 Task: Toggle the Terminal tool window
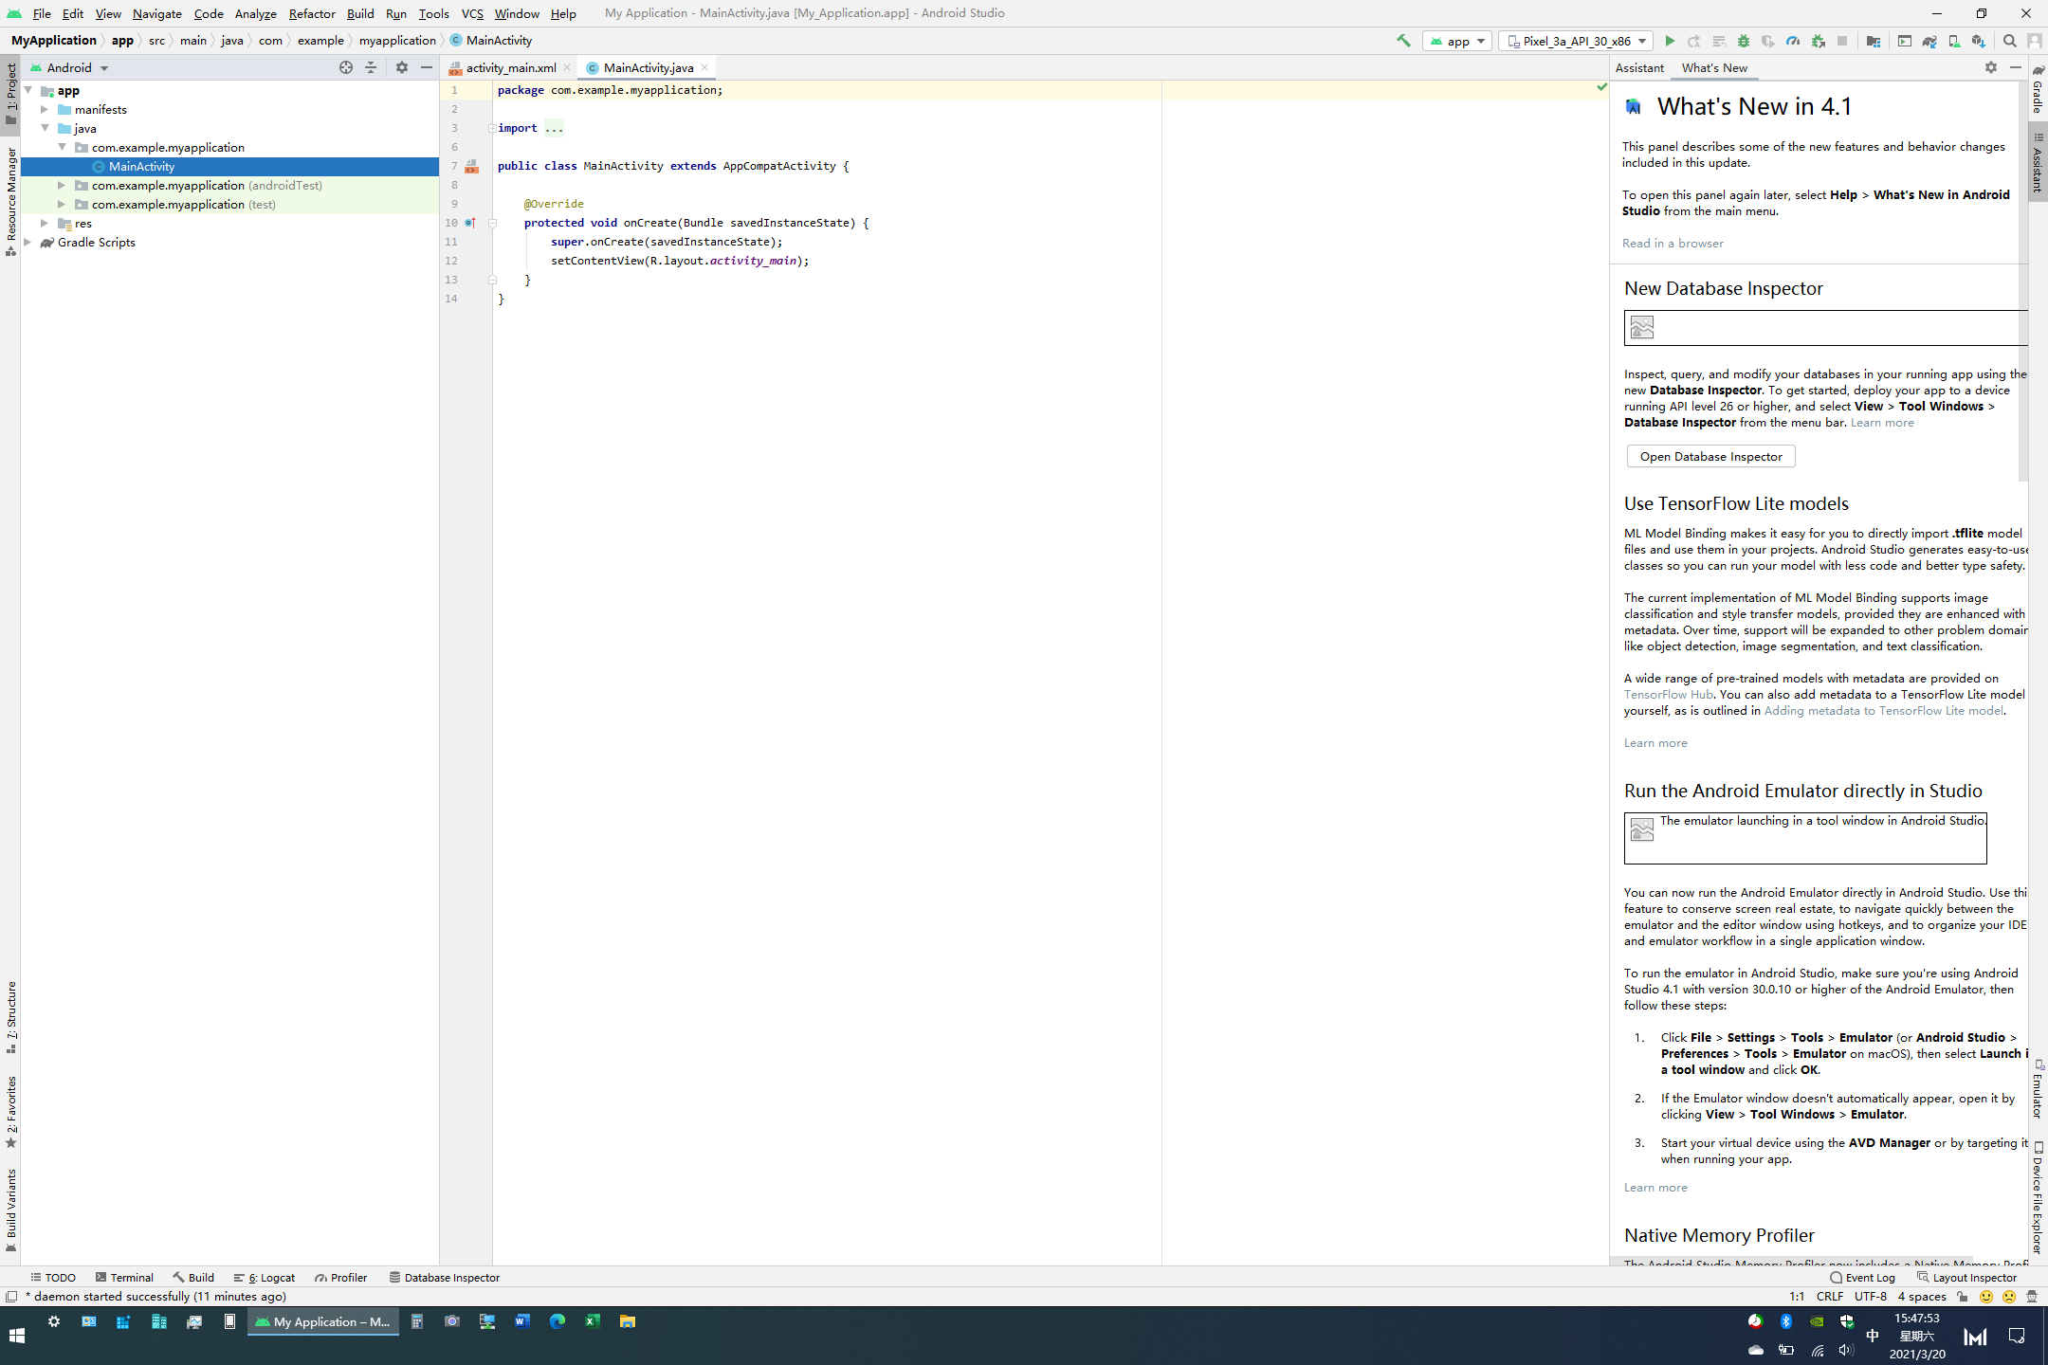pos(124,1277)
